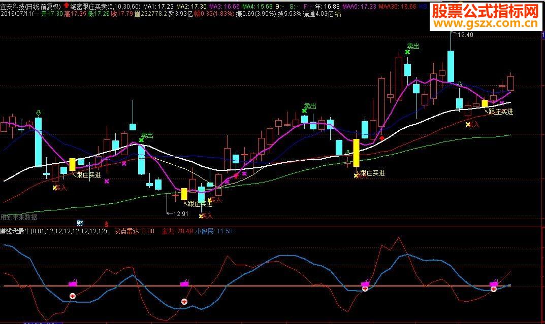Click the closing price 收17.79
The width and height of the screenshot is (545, 324).
(x=122, y=14)
